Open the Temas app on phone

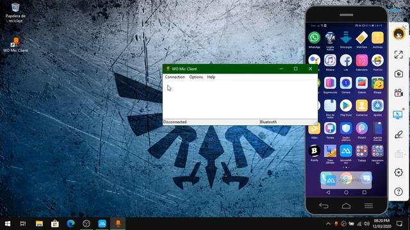tap(330, 128)
